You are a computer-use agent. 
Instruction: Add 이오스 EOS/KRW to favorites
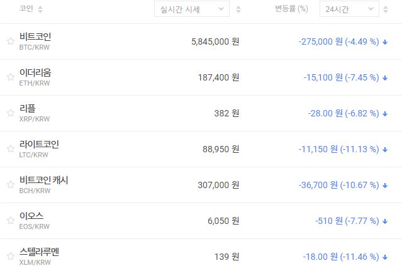tap(10, 221)
